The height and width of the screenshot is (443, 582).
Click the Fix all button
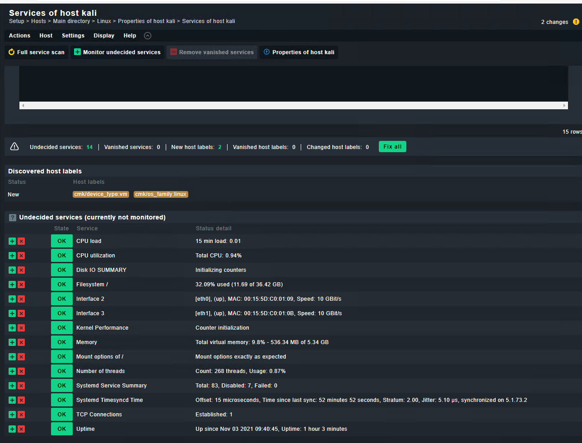(392, 147)
